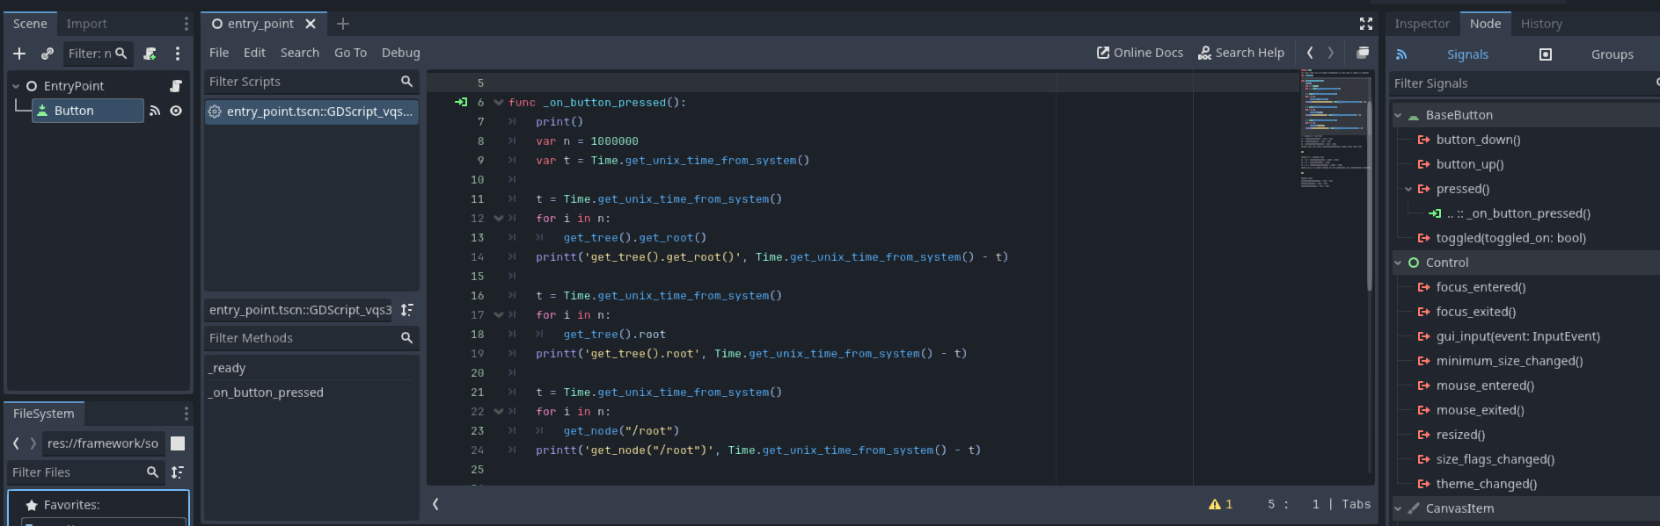The image size is (1660, 526).
Task: Open the Go To menu
Action: pyautogui.click(x=350, y=53)
